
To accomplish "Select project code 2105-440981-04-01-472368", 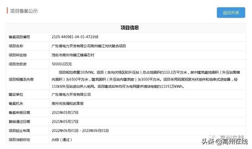I will (75, 37).
